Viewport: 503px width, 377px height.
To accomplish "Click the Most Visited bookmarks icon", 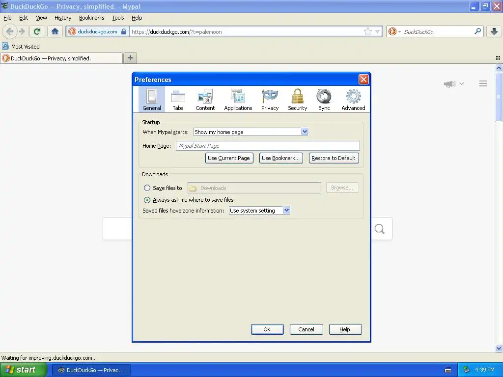I will click(x=5, y=47).
